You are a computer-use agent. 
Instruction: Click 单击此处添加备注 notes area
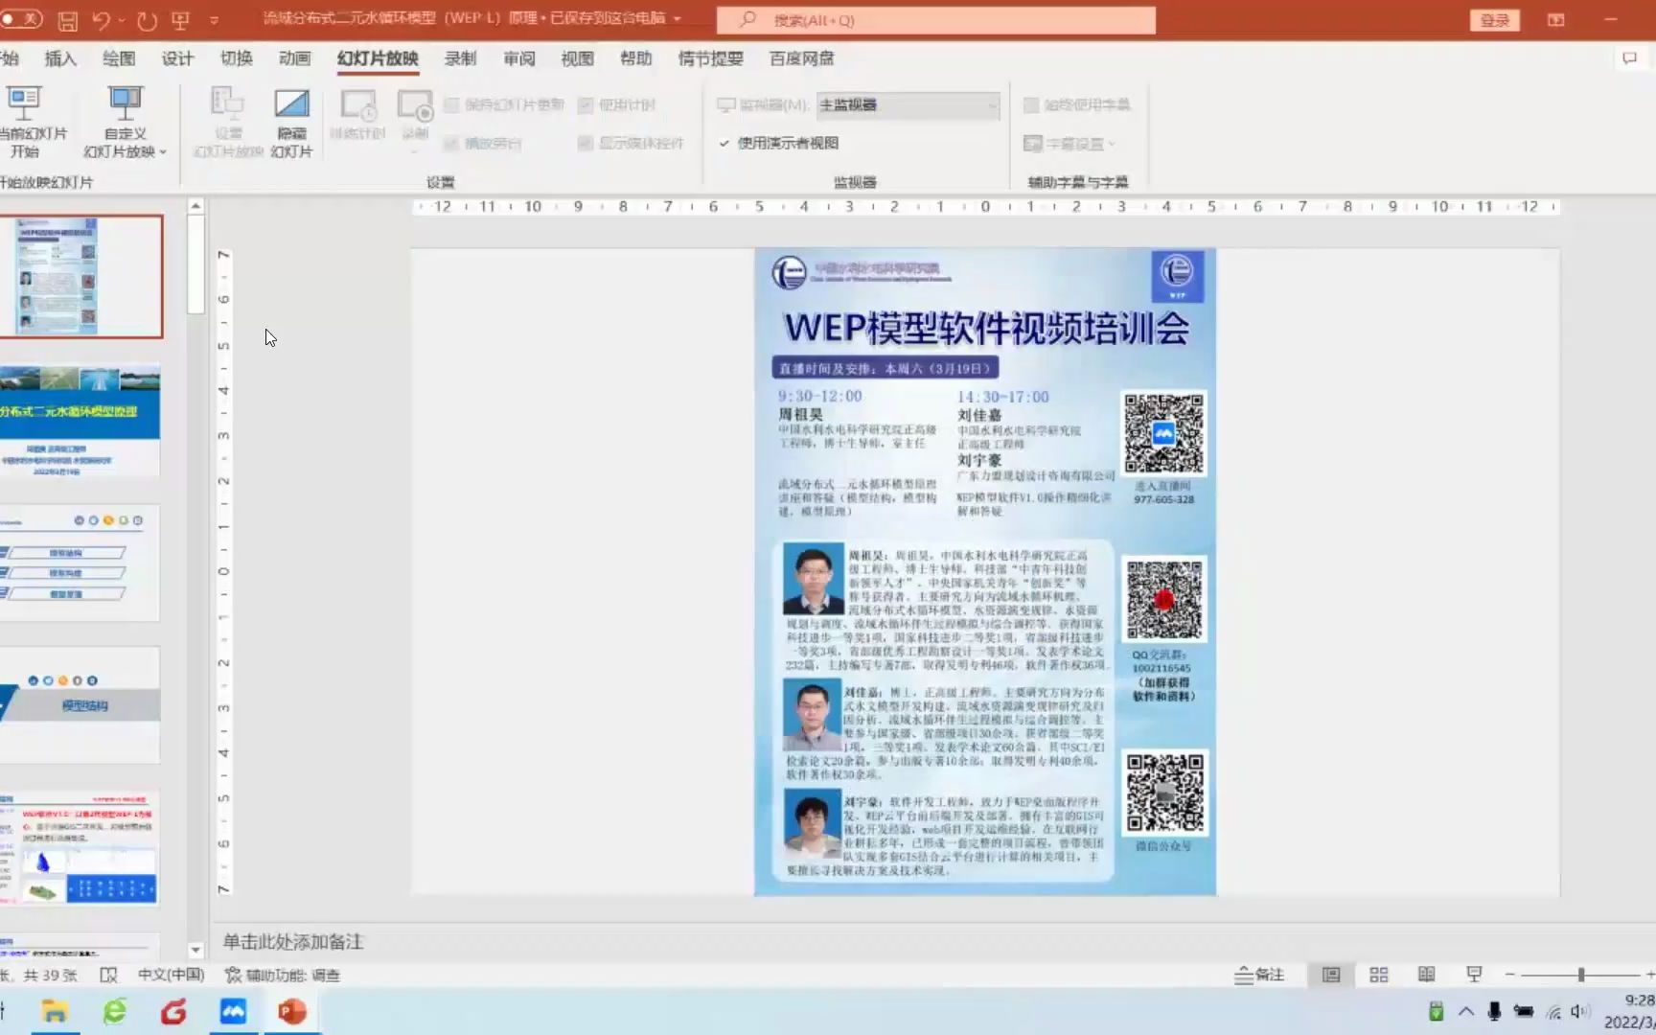(x=293, y=941)
